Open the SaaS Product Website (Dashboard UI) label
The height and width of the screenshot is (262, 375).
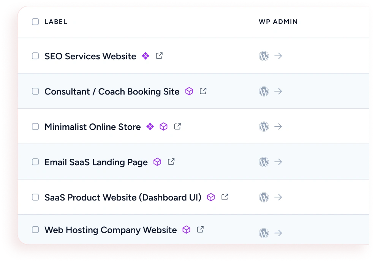click(123, 197)
